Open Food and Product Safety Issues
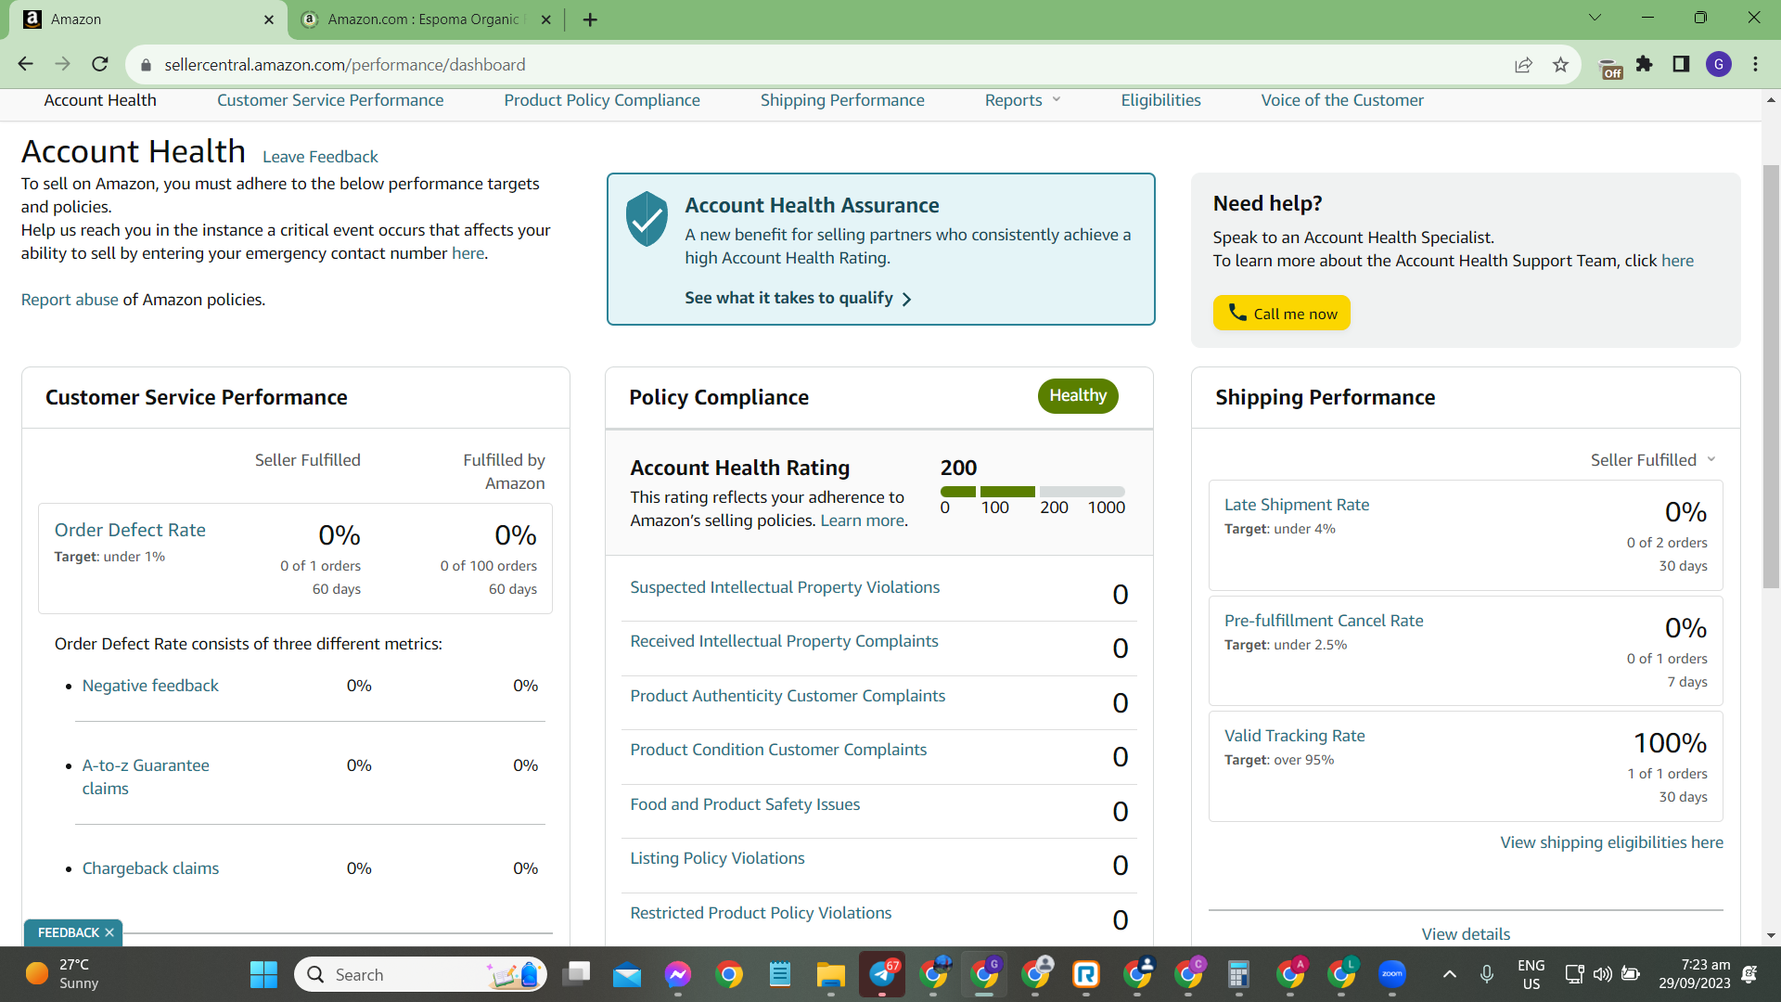Screen dimensions: 1781x1002 [745, 804]
